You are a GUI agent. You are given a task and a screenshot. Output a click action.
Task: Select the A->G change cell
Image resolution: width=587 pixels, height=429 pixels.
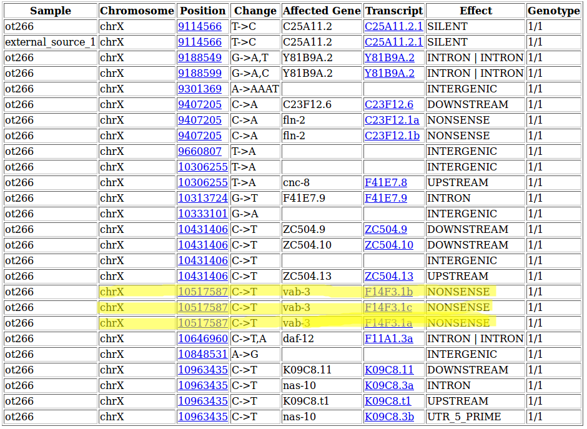(255, 354)
